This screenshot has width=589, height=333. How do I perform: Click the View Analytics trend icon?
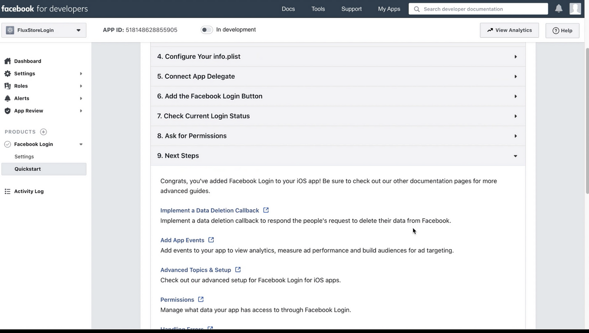pyautogui.click(x=490, y=30)
